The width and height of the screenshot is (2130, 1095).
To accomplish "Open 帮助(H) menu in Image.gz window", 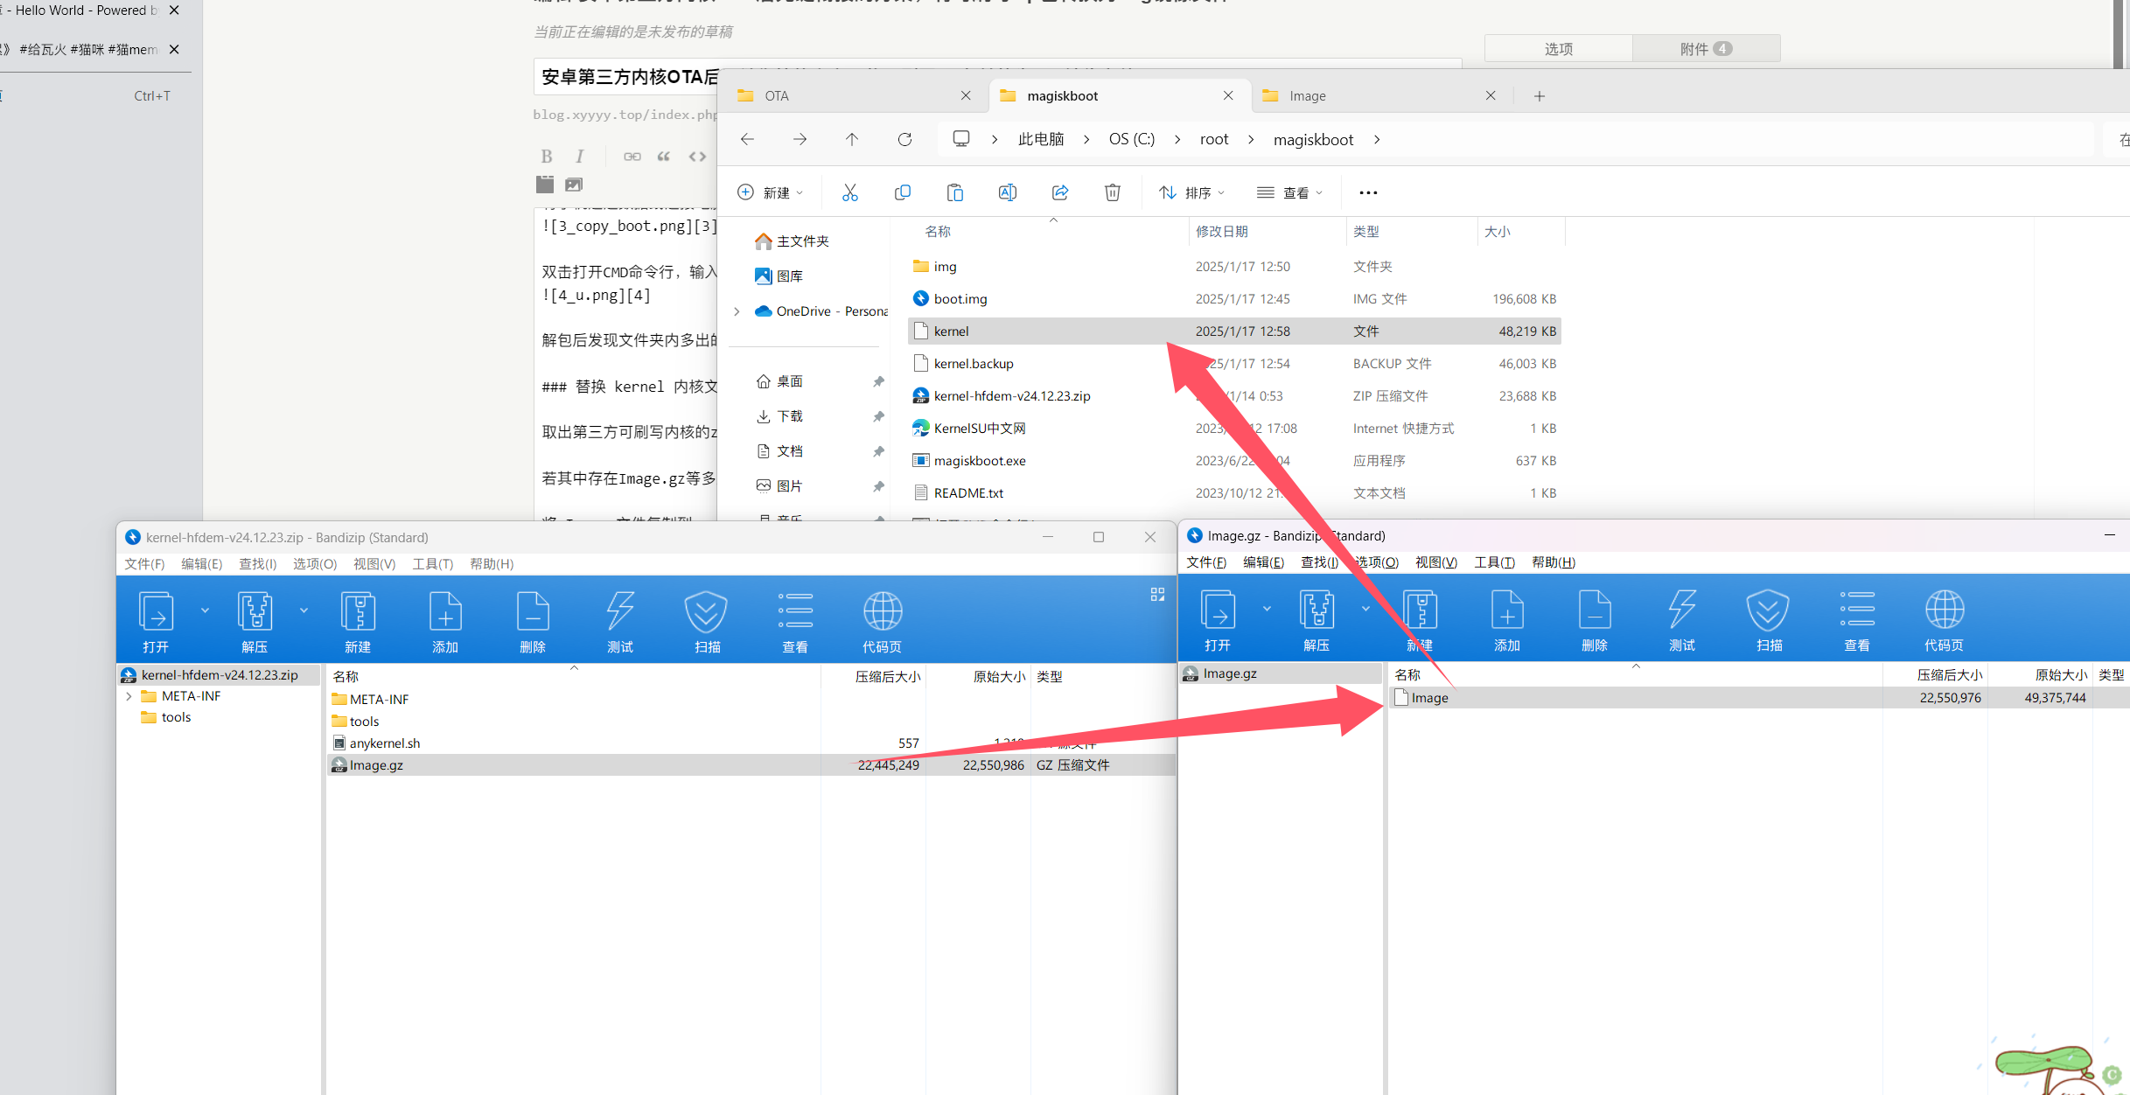I will [x=1554, y=562].
